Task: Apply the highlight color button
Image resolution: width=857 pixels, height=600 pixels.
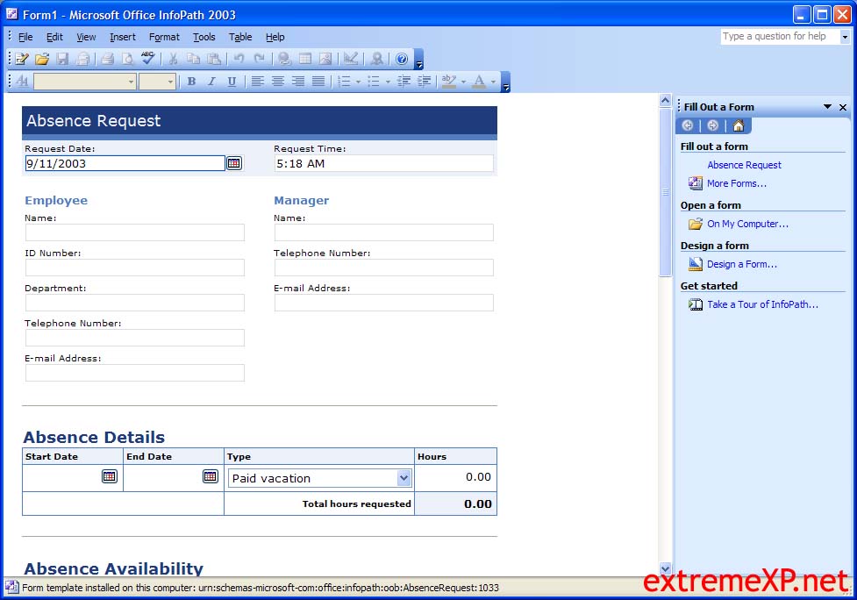Action: [x=449, y=82]
